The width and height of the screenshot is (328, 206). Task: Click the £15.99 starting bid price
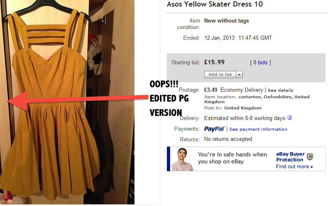214,62
